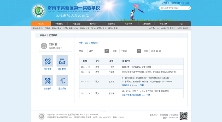Open the 网站首页 navigation tab
Screen dimensions: 222x122
[x=41, y=24]
